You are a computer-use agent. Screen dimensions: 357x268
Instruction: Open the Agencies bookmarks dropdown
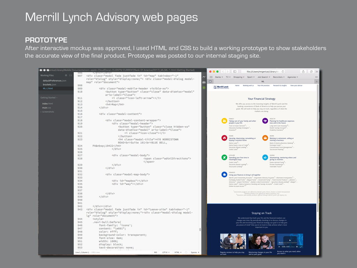tap(293, 77)
